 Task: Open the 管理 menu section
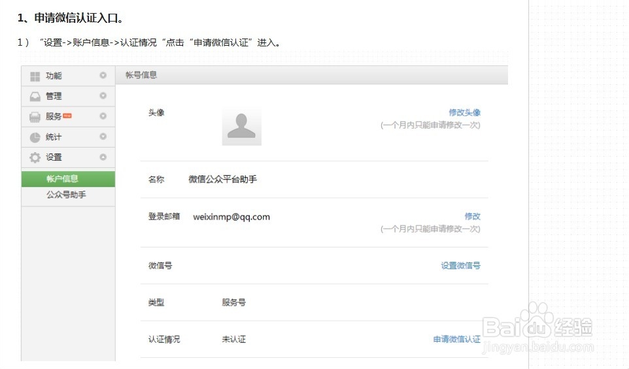coord(68,96)
